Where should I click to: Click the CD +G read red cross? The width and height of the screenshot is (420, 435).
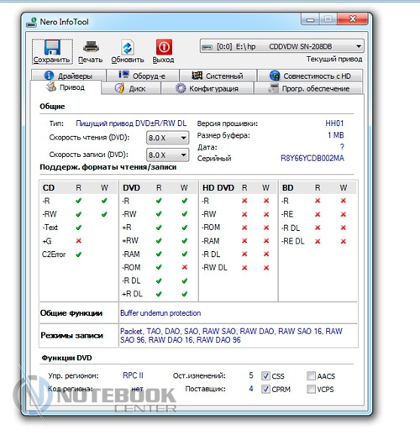click(x=79, y=241)
